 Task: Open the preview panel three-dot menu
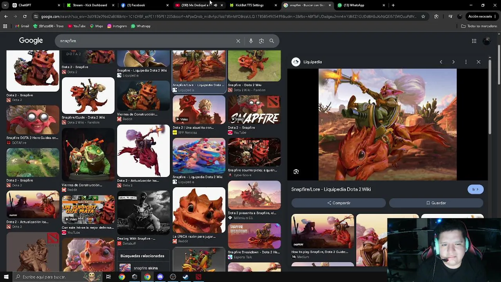[x=466, y=62]
